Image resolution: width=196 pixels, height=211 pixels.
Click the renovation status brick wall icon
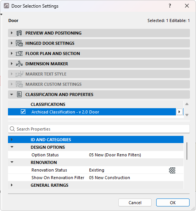click(172, 170)
